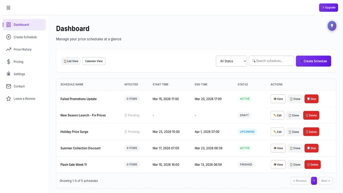Image resolution: width=343 pixels, height=193 pixels.
Task: Click 'Holiday Price Surge' schedule name
Action: (x=74, y=132)
